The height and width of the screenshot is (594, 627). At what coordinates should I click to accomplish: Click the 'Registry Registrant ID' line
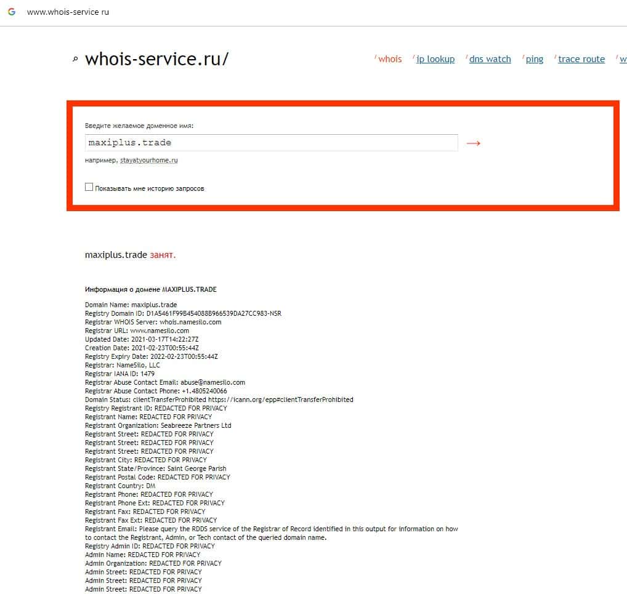point(156,408)
